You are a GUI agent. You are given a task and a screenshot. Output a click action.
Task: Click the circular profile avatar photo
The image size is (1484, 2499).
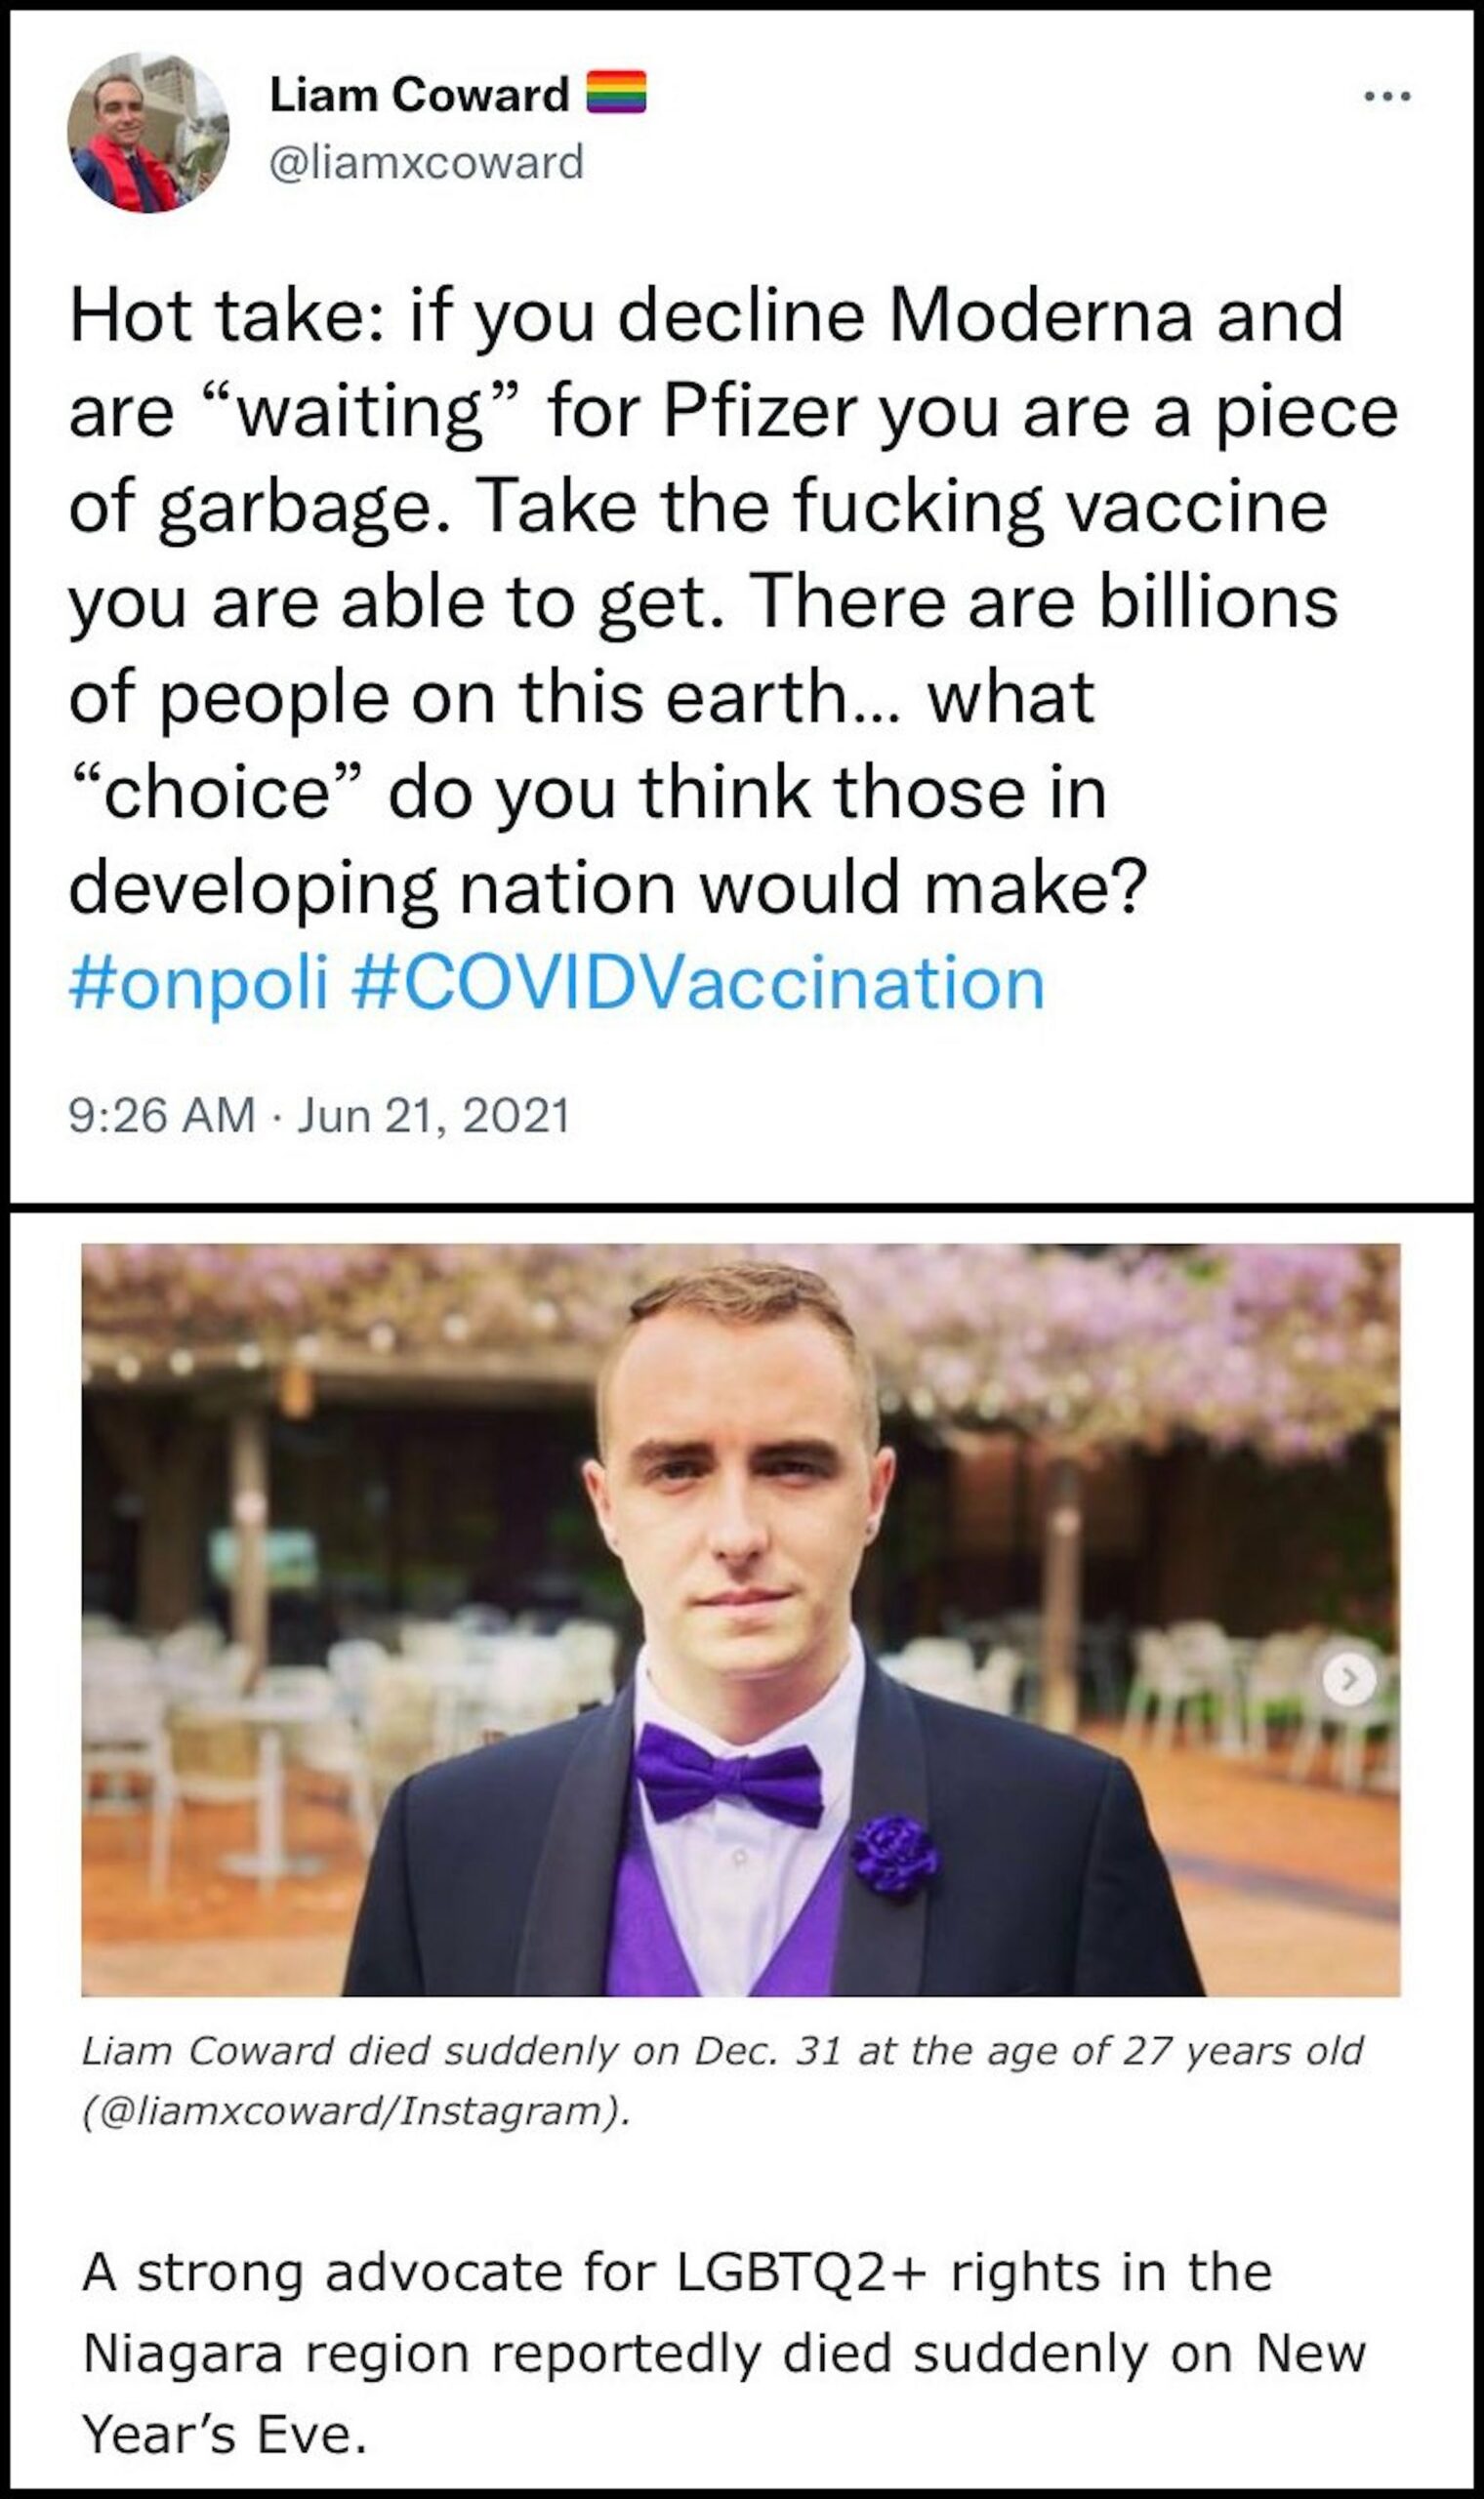148,133
